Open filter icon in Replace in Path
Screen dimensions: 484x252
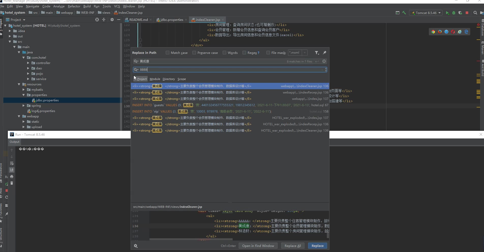[x=317, y=53]
